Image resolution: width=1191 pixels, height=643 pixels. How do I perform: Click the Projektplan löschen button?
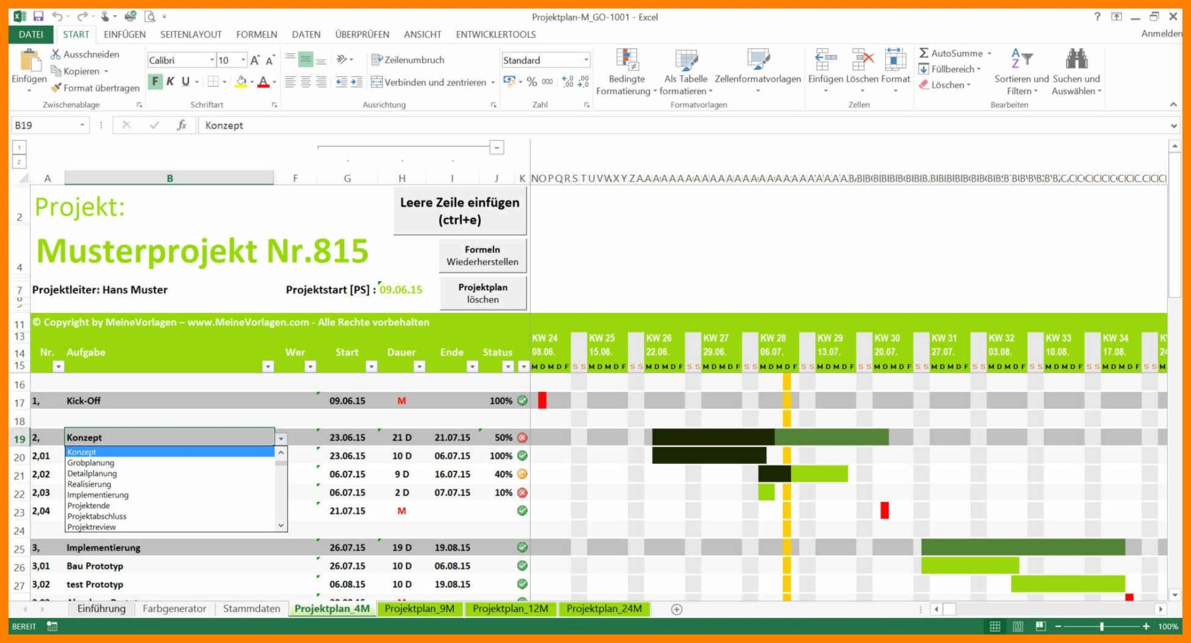(482, 292)
